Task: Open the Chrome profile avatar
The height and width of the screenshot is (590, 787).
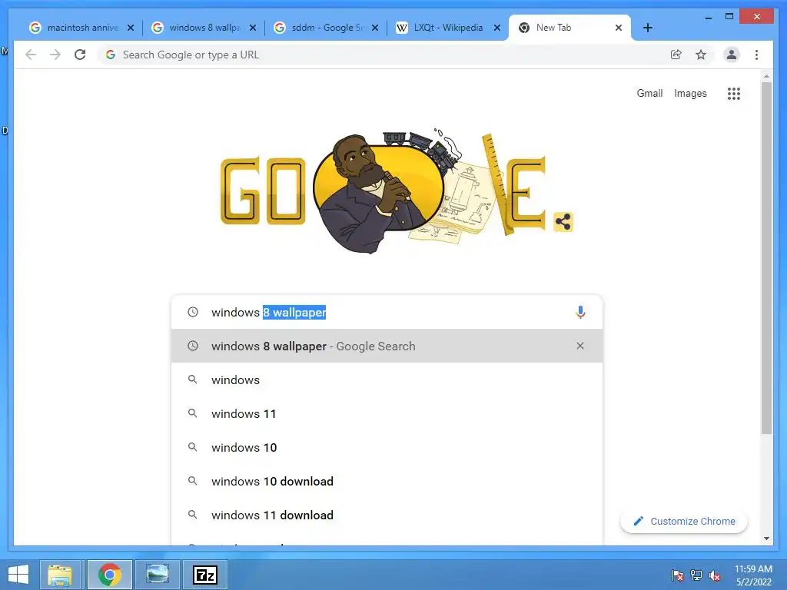Action: [732, 55]
